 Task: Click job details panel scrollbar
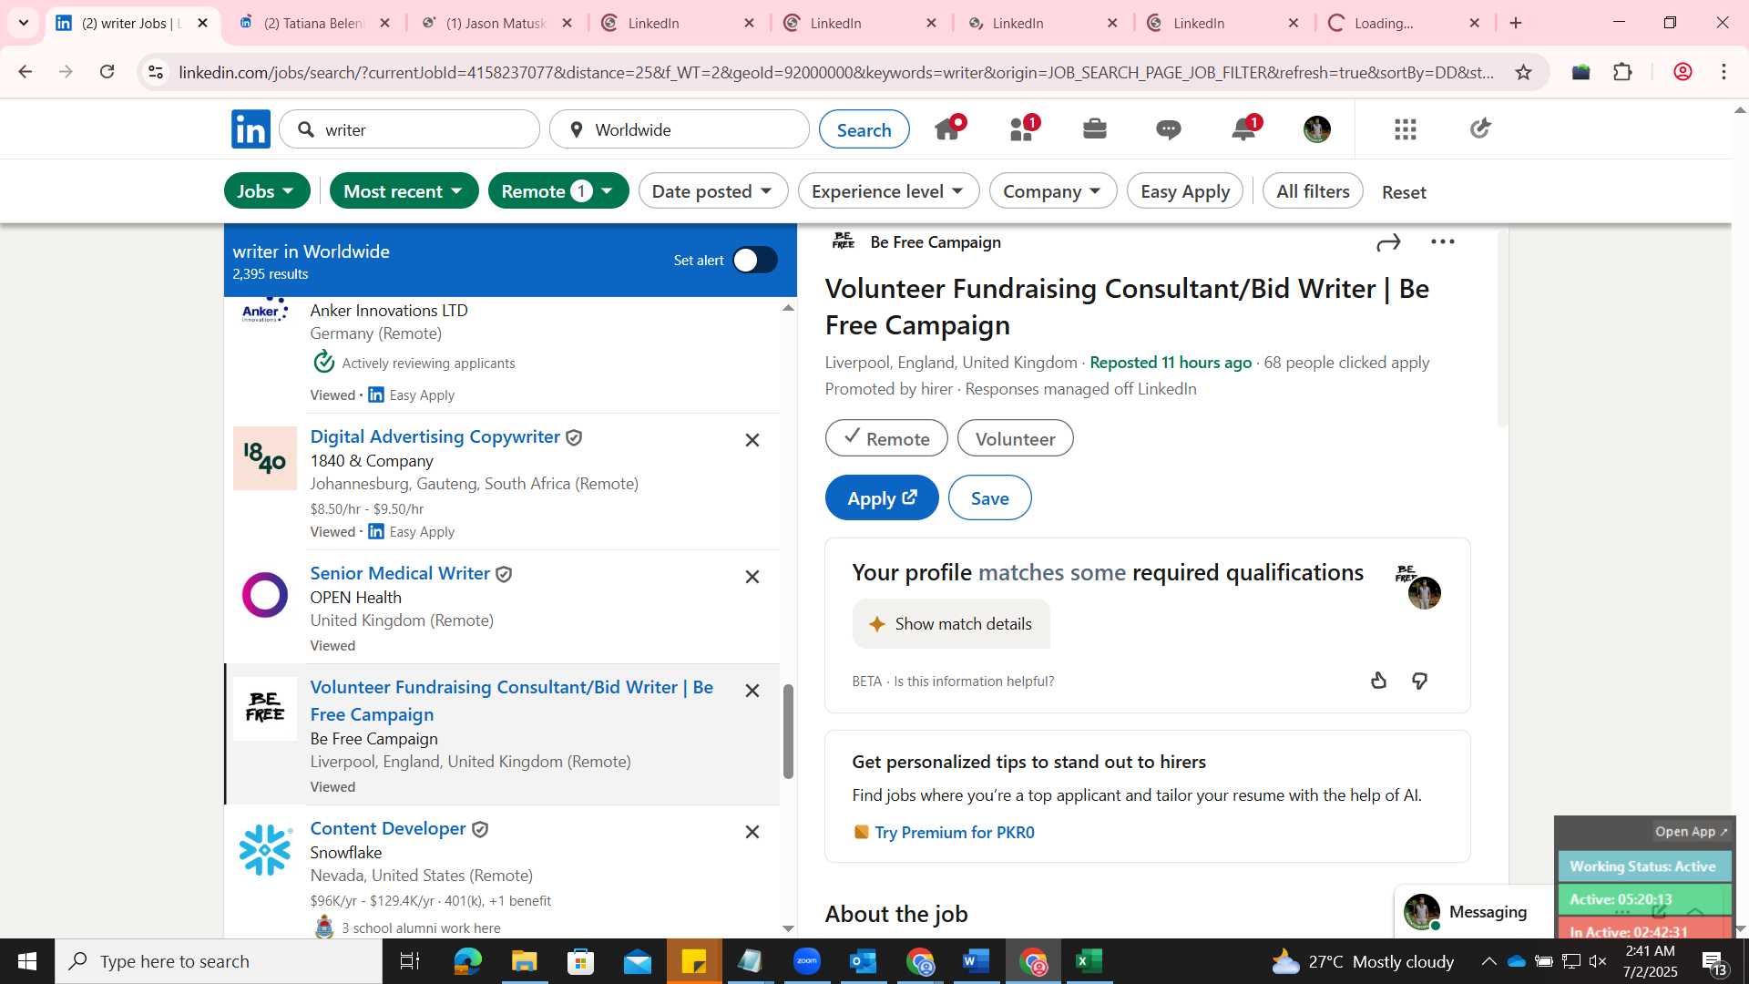pos(1502,328)
